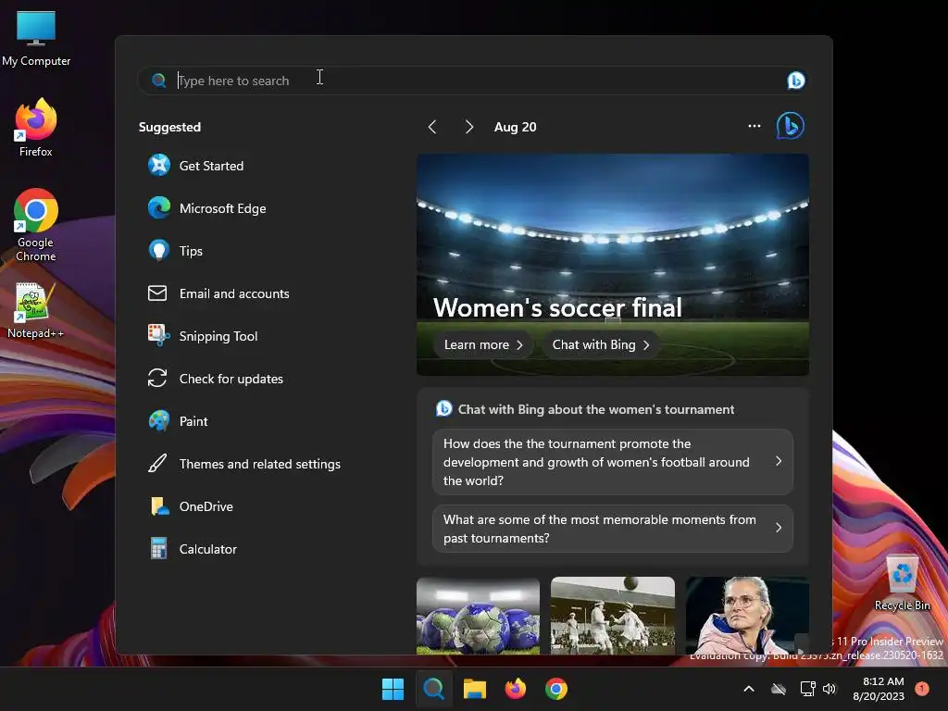Click chevron on memorable moments question

(x=778, y=528)
